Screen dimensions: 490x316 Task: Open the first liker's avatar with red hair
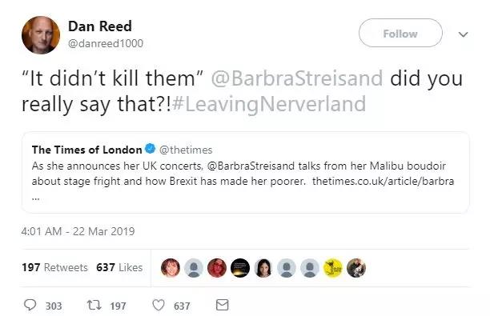[x=171, y=268]
